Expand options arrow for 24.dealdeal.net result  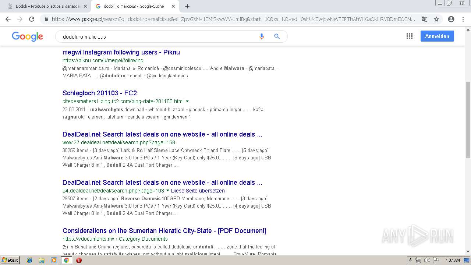tap(168, 191)
